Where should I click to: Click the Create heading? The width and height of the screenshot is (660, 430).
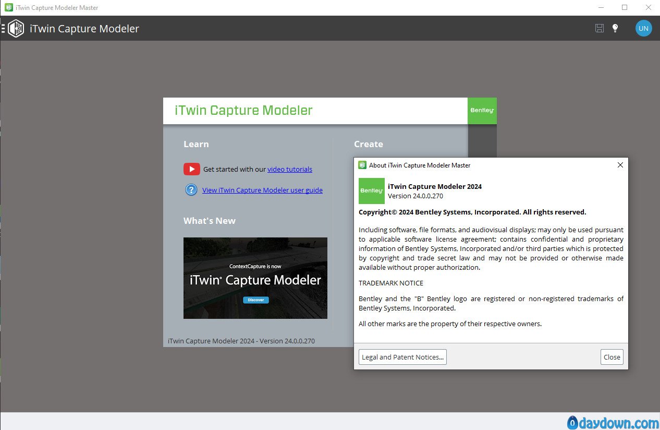point(369,144)
